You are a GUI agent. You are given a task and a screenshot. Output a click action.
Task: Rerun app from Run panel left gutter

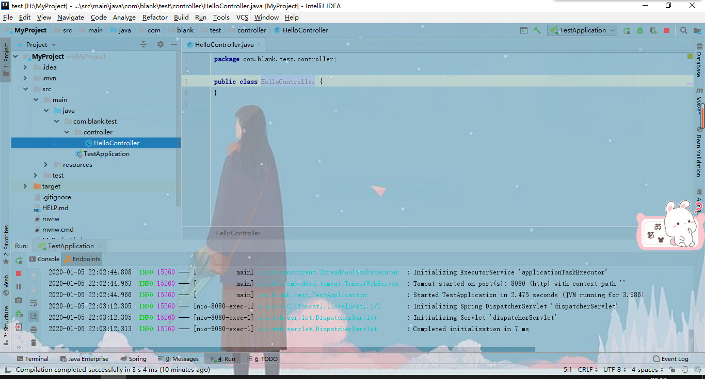point(19,260)
